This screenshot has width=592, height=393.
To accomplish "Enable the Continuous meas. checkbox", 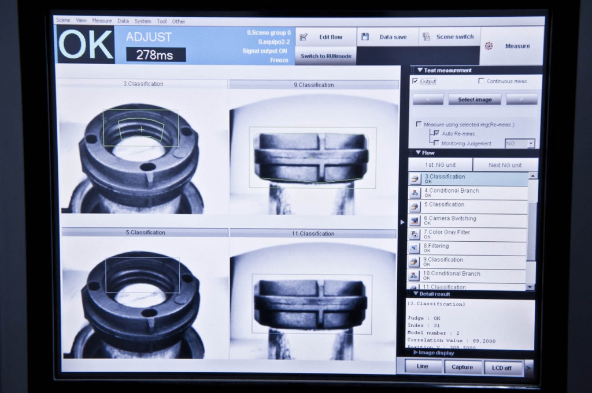I will 481,81.
